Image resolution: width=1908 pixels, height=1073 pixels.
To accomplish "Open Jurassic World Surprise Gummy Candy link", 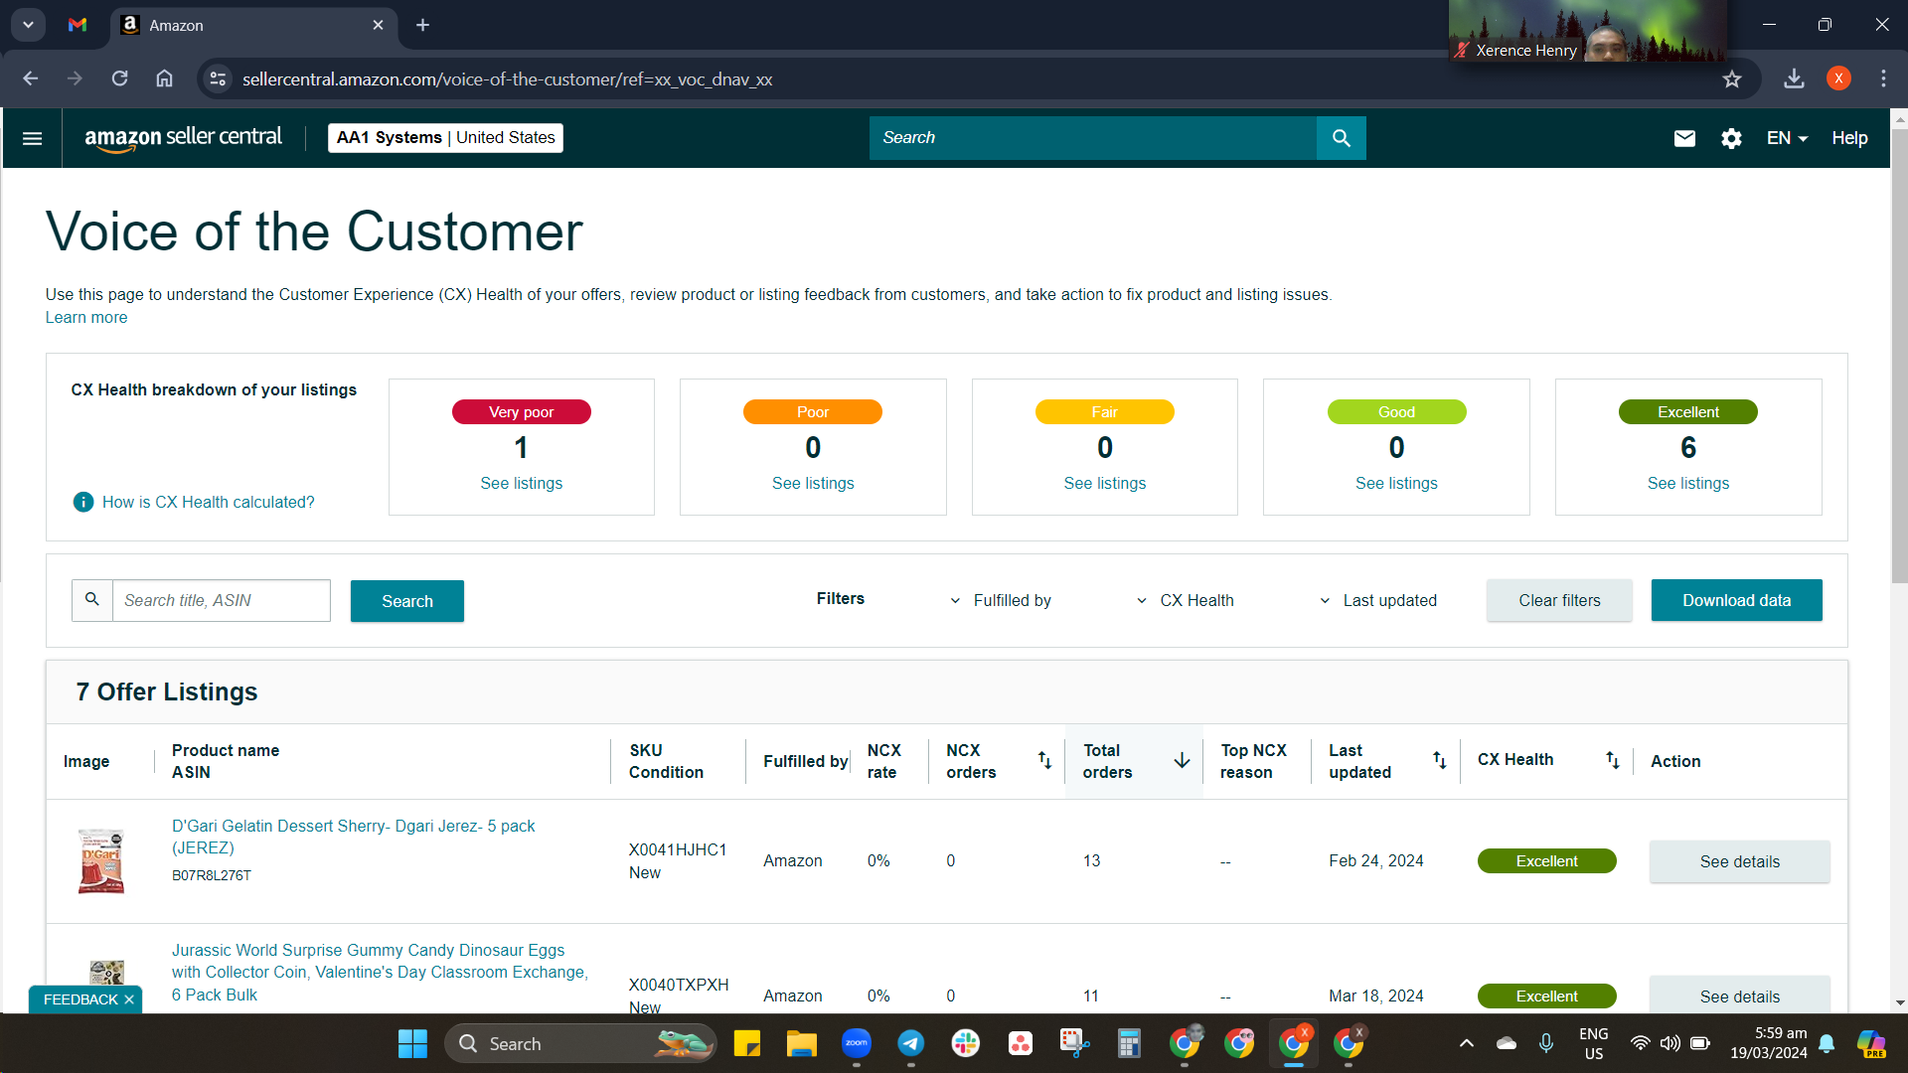I will 380,972.
